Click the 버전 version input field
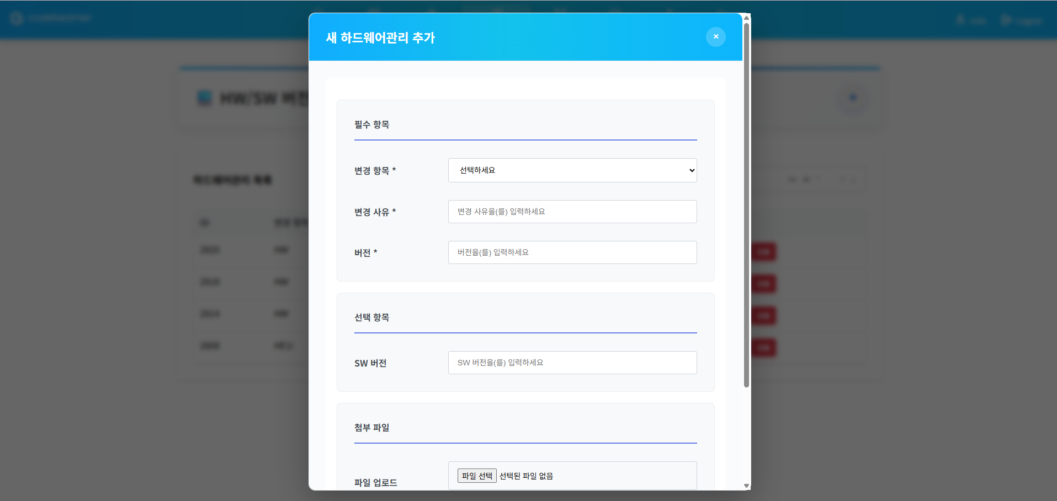Screen dimensions: 1057x501 coord(572,252)
